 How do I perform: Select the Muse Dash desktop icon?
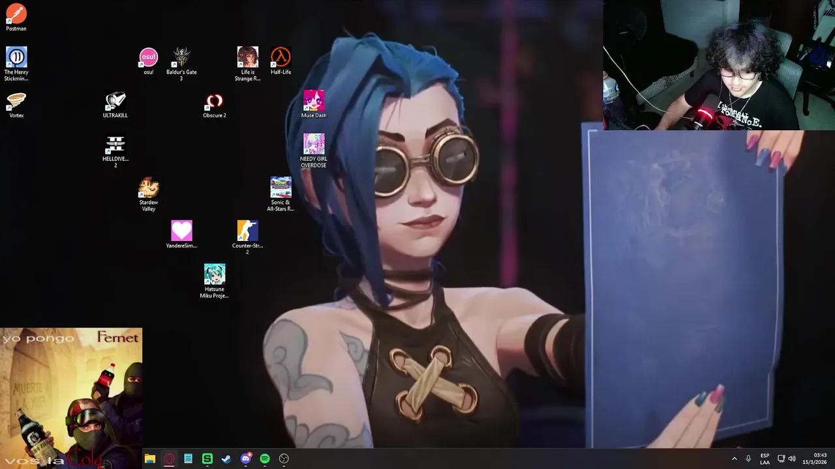point(313,105)
